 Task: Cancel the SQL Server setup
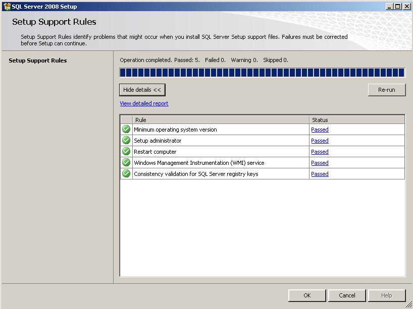point(347,295)
